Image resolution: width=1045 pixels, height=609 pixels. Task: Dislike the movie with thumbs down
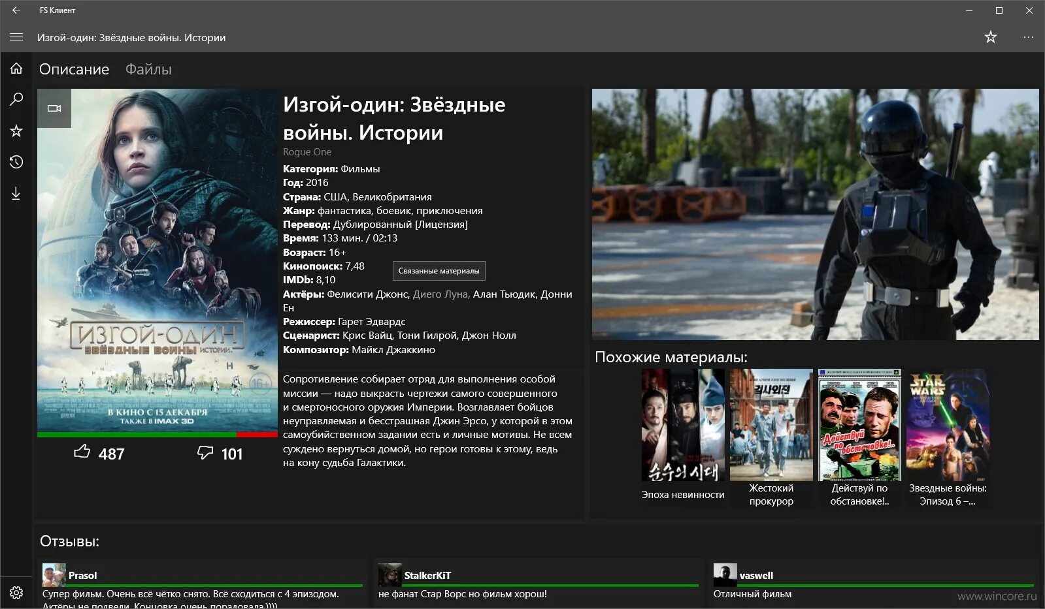pos(205,452)
